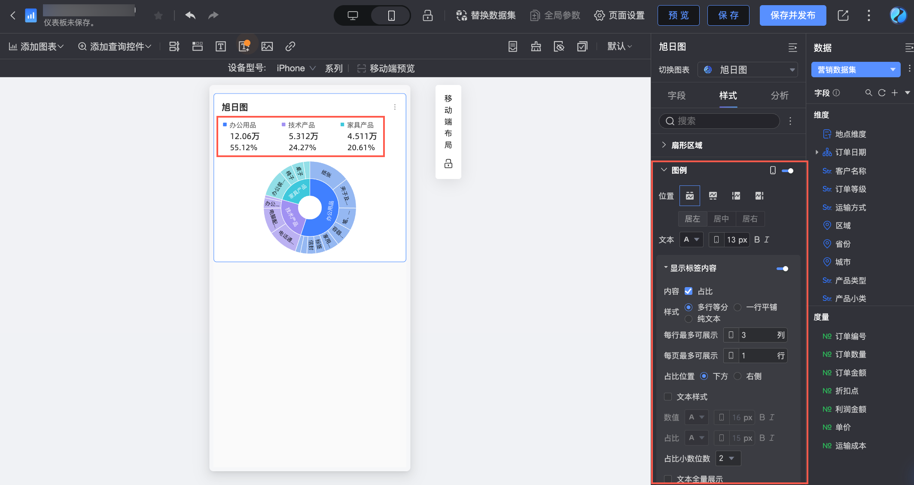Open the 切换图表 chart type dropdown

[748, 70]
